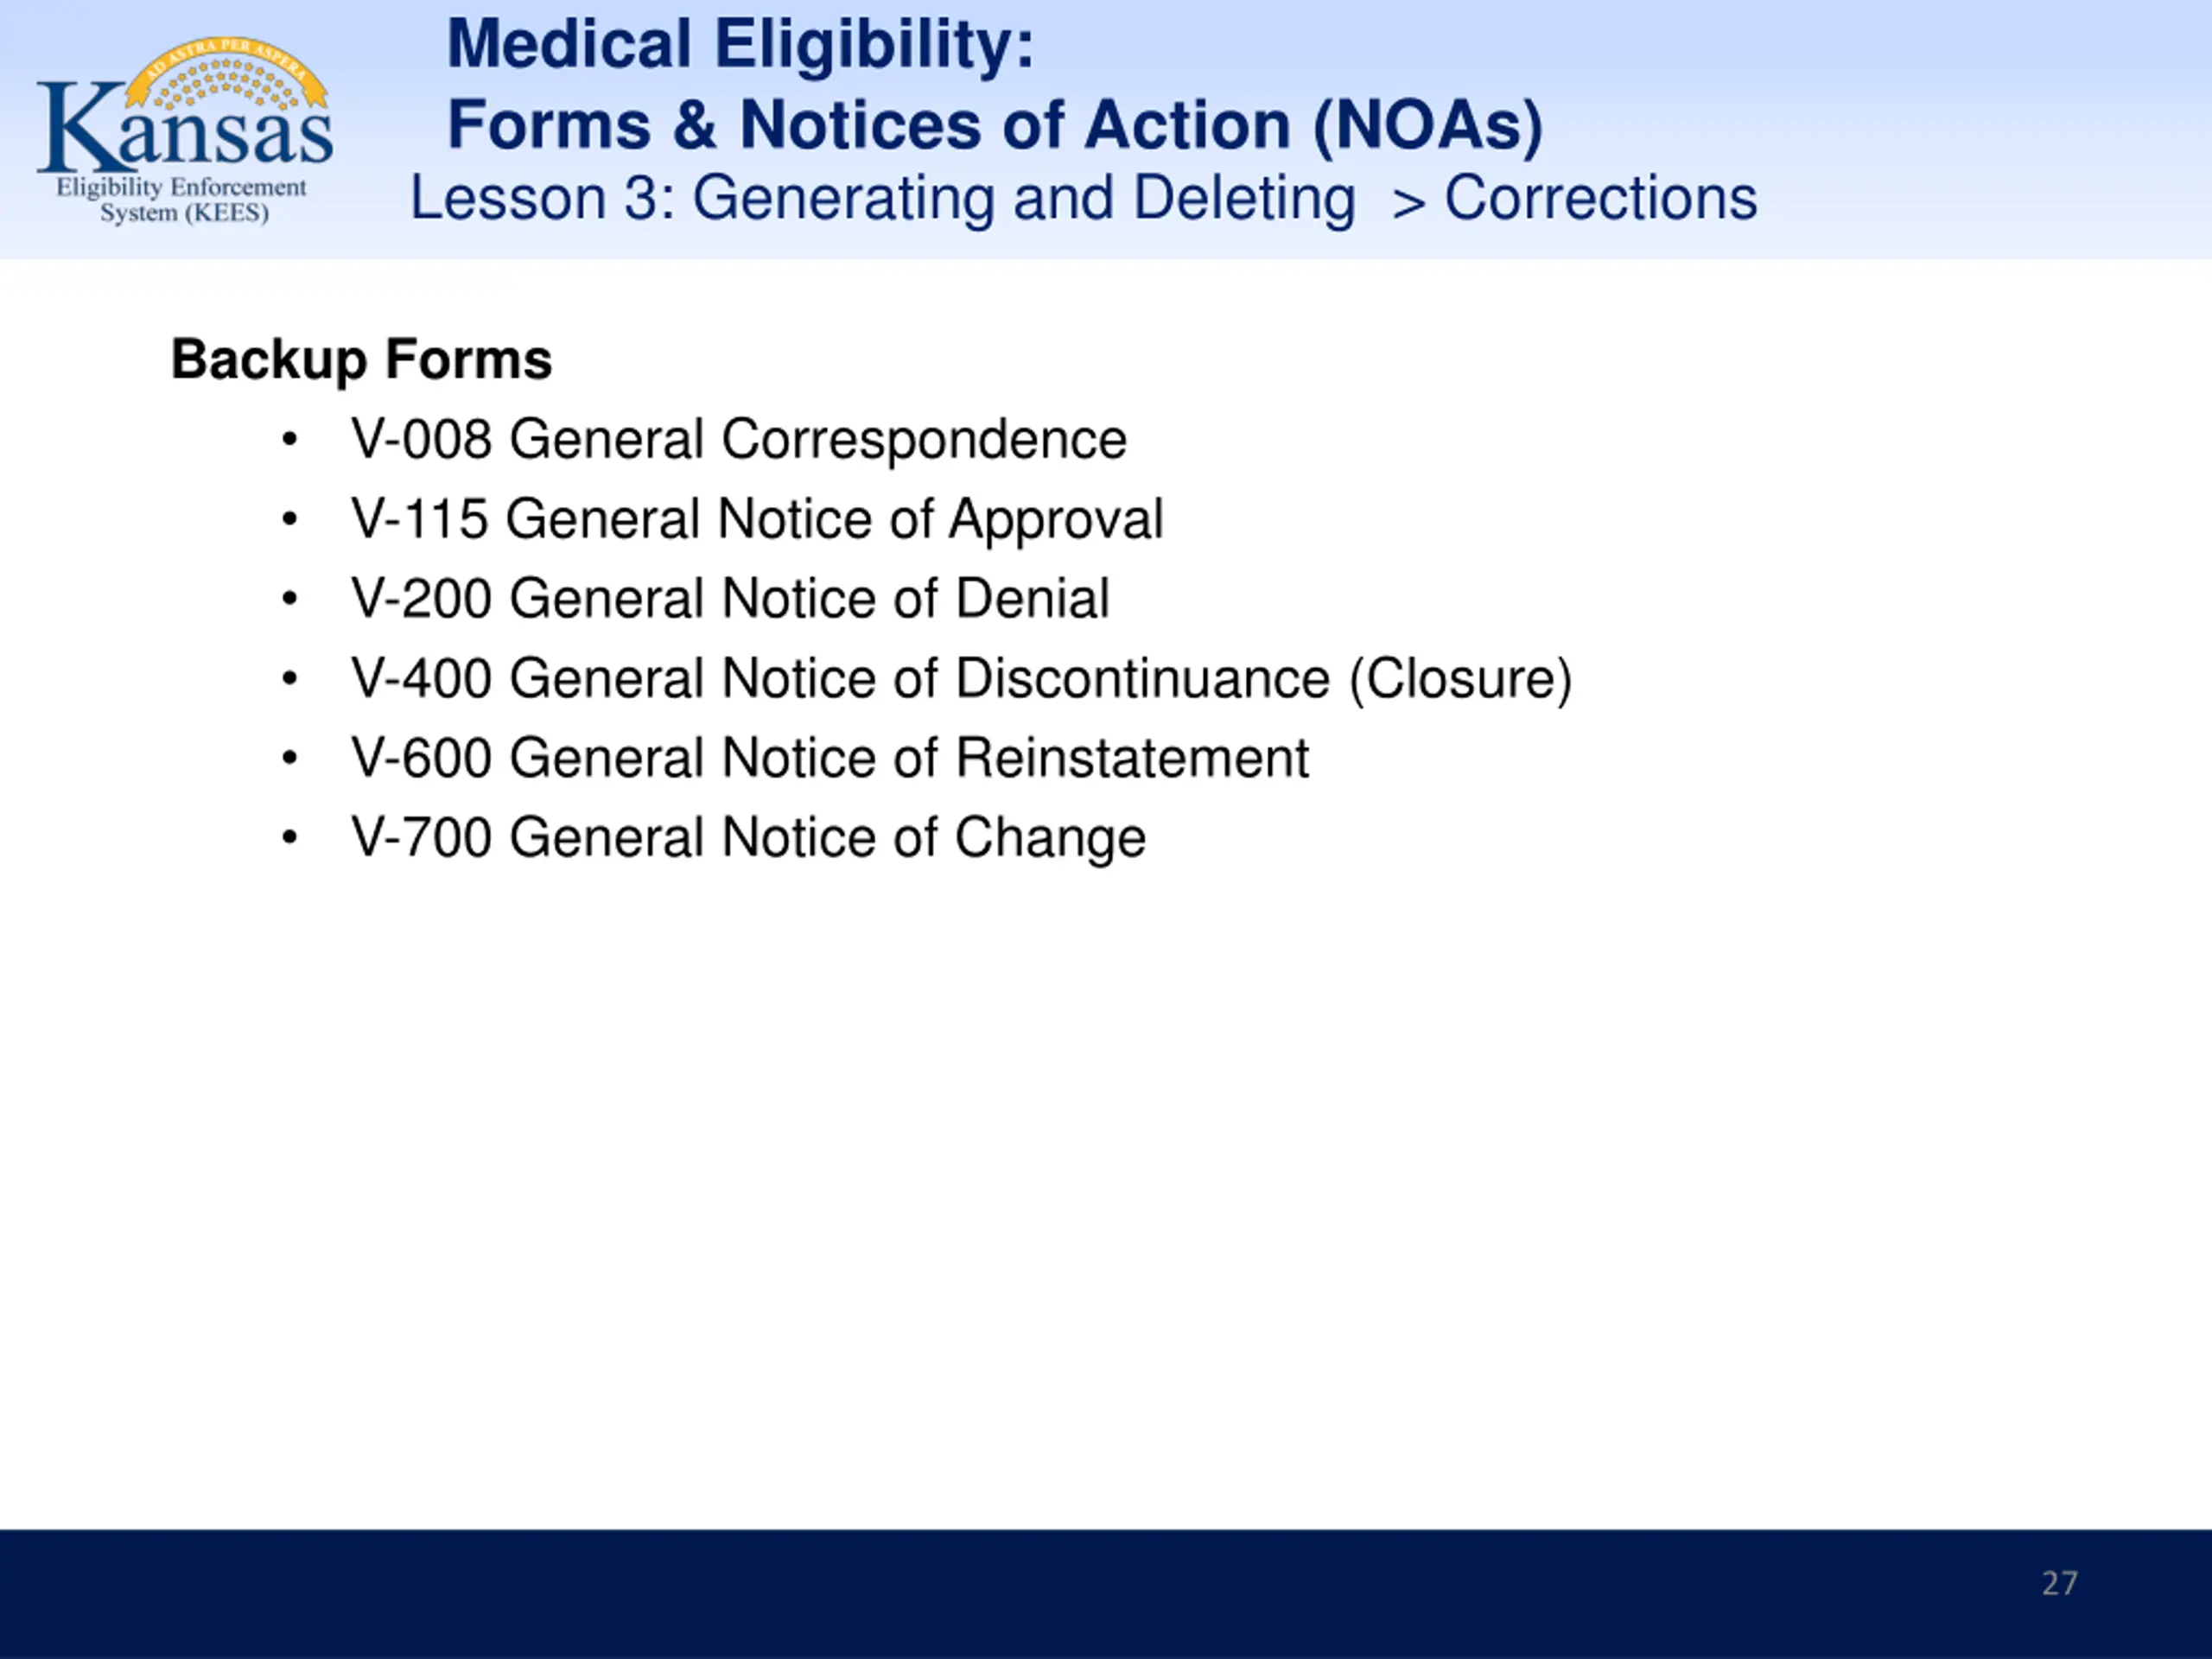The image size is (2212, 1659).
Task: Select V-600 General Notice of Reinstatement
Action: pyautogui.click(x=829, y=757)
